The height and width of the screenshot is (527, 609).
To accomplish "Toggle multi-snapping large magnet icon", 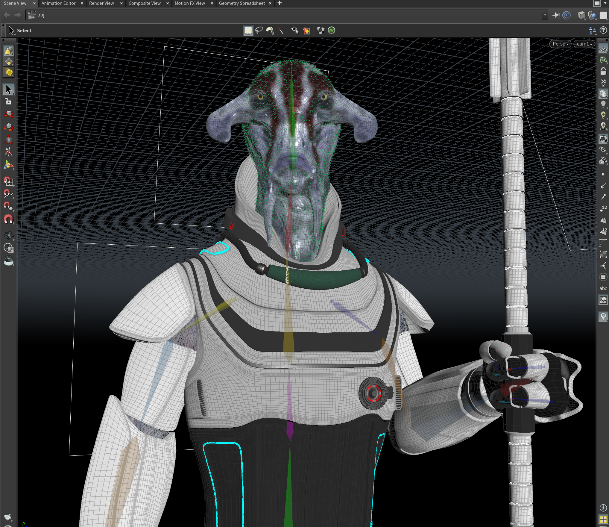I will (x=8, y=219).
